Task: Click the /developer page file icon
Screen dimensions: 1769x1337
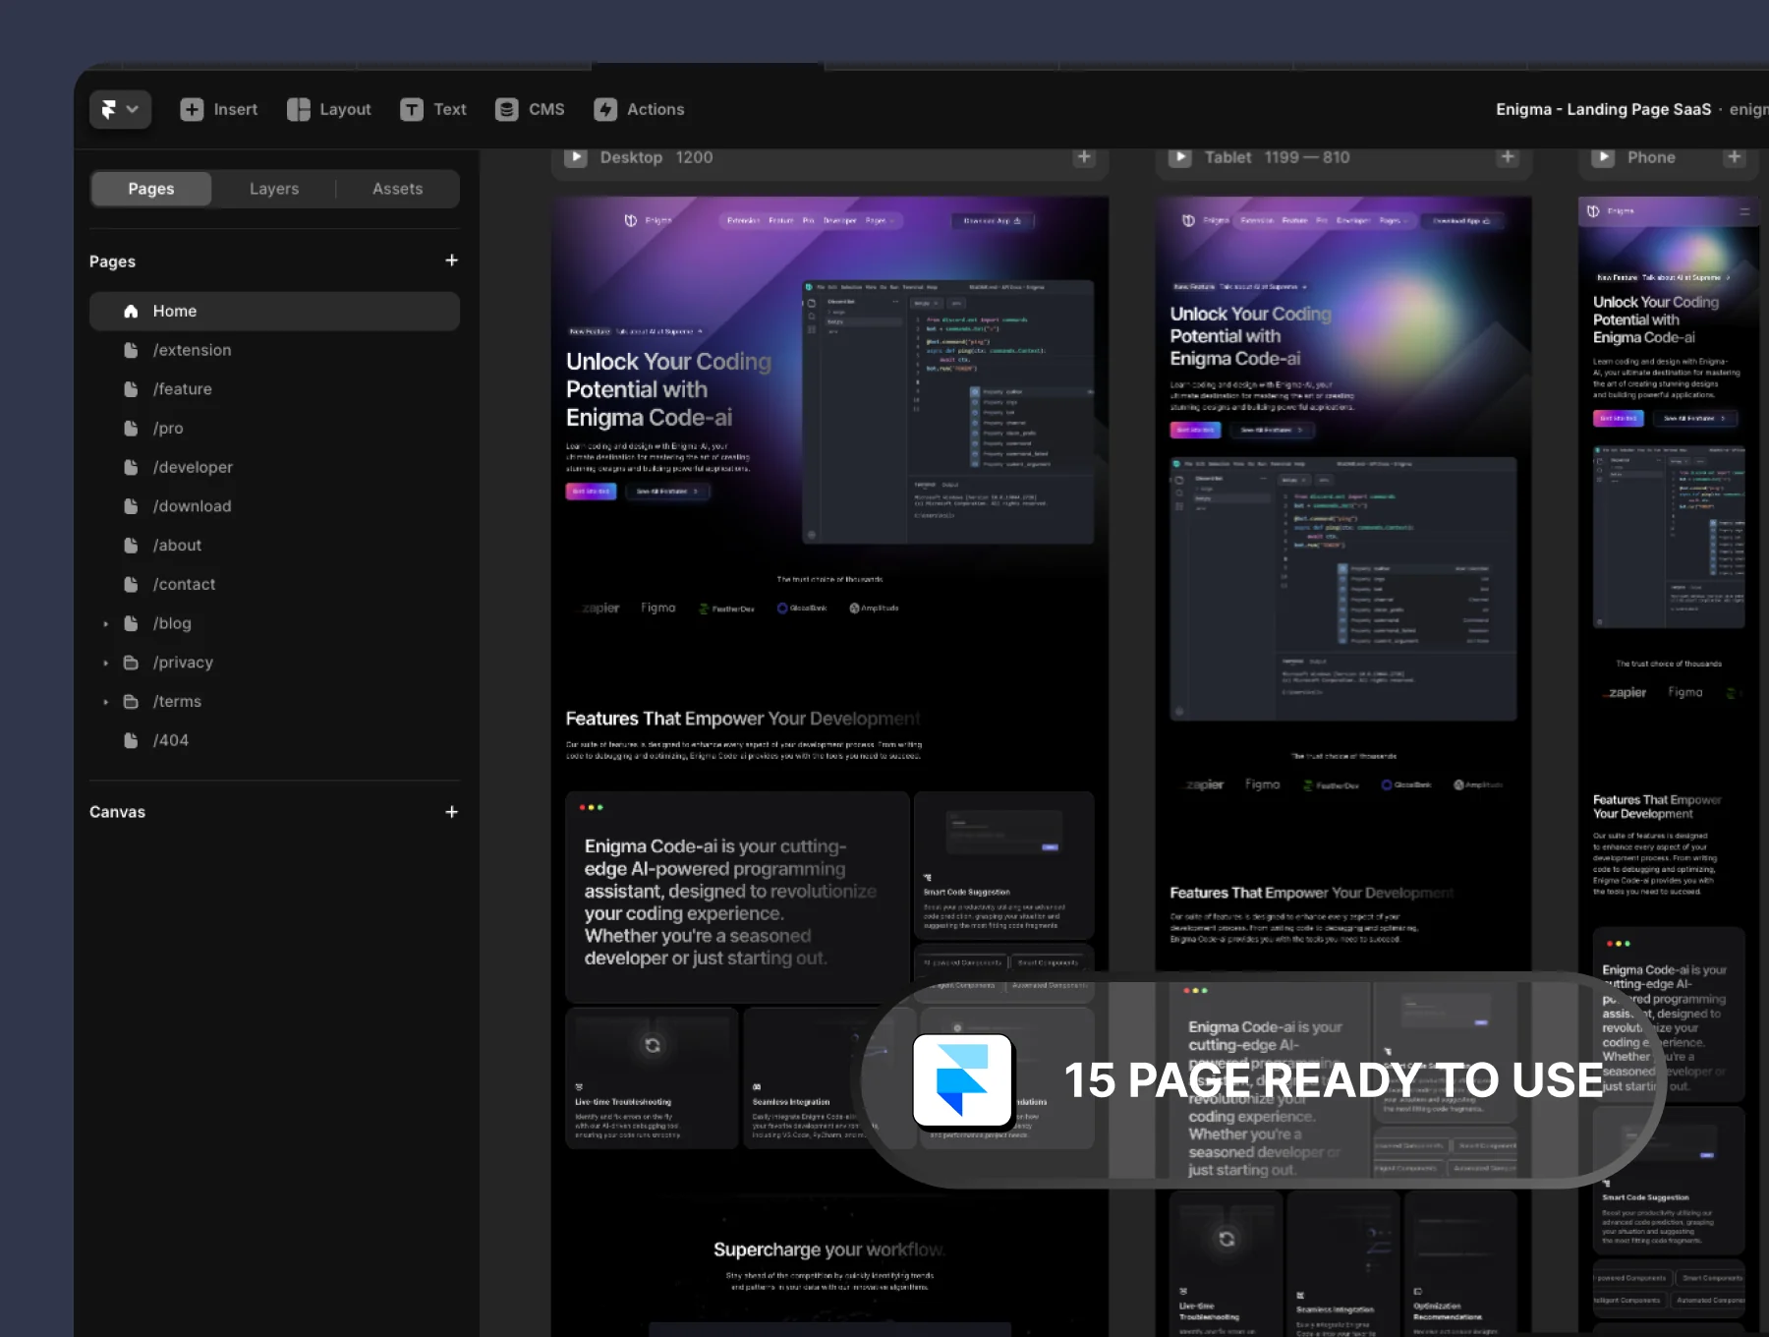Action: click(x=131, y=467)
